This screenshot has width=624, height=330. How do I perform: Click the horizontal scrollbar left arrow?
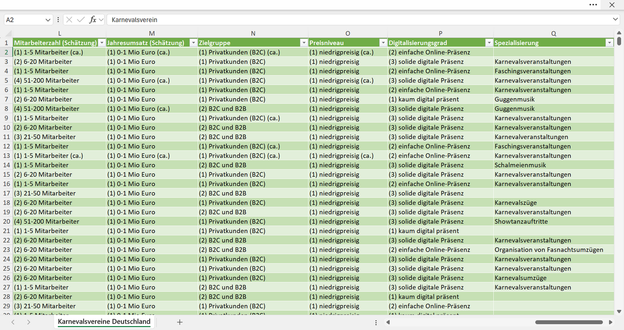tap(388, 322)
